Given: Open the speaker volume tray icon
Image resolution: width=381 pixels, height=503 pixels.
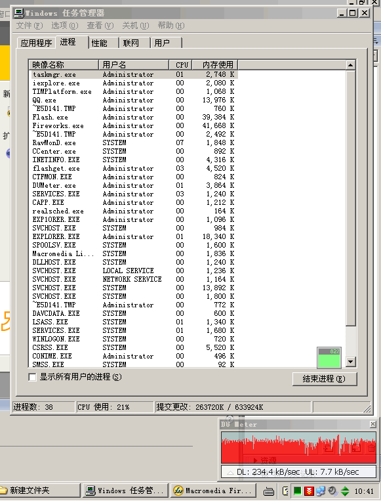Looking at the screenshot, I should pos(332,491).
